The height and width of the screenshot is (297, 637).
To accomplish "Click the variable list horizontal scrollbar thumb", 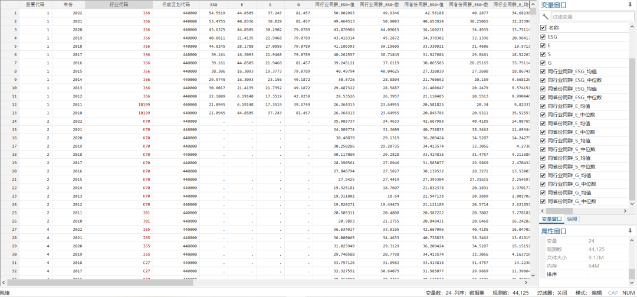I will 559,211.
